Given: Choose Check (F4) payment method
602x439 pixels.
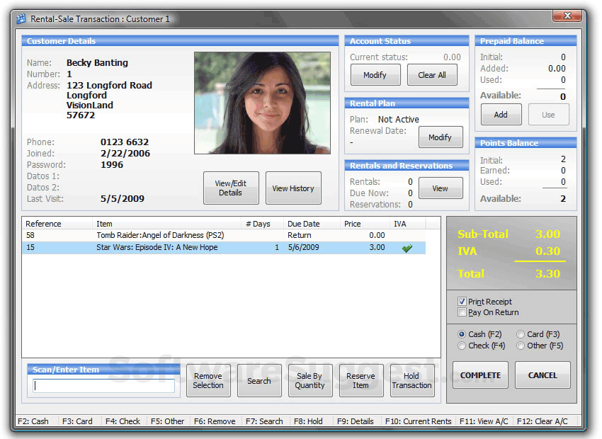Looking at the screenshot, I should tap(462, 346).
